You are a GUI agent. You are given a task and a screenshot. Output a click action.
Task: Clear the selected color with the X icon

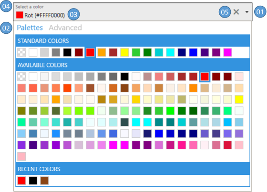tap(236, 12)
